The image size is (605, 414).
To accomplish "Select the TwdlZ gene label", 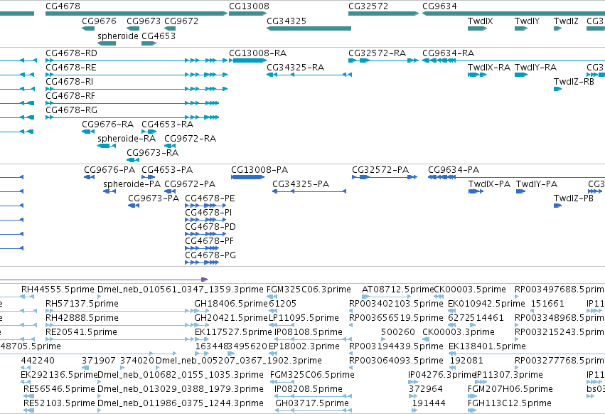I will (x=566, y=21).
